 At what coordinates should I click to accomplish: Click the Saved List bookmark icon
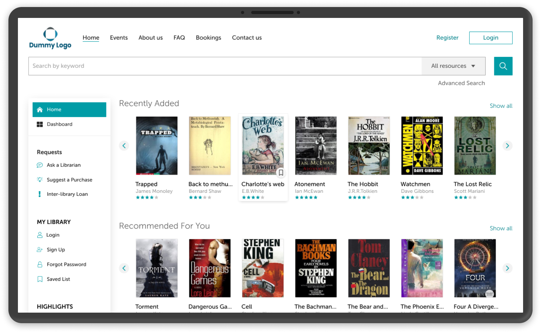(40, 279)
